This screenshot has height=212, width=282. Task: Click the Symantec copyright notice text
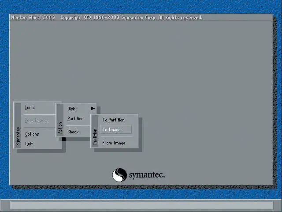[x=131, y=18]
